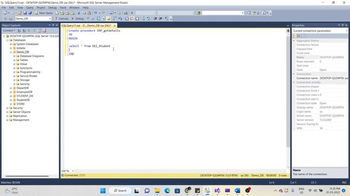Open Microsoft Edge from taskbar
The image size is (350, 196).
point(167,191)
